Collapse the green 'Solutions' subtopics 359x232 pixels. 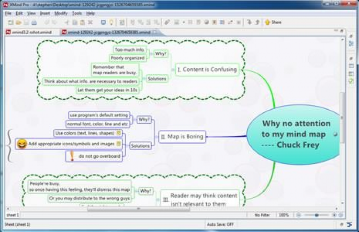pos(144,79)
